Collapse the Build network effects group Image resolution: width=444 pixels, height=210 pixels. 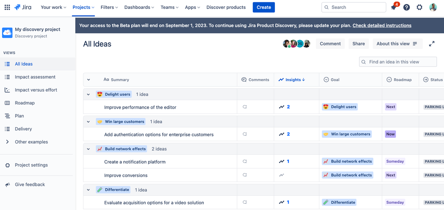click(x=89, y=149)
